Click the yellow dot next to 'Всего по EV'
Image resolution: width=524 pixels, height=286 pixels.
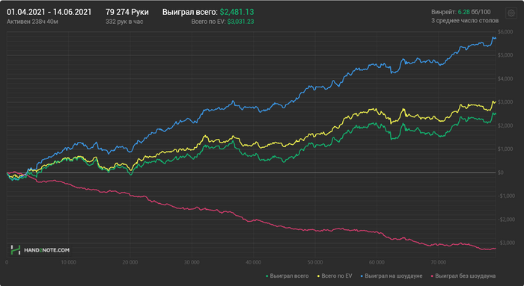pyautogui.click(x=318, y=276)
